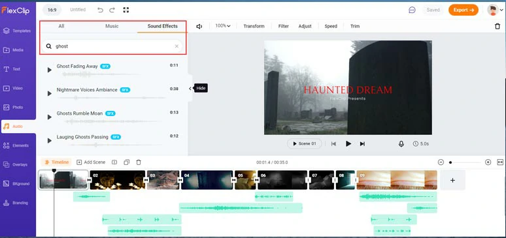Viewport: 506px width, 238px height.
Task: Delete scene with timeline trash icon
Action: [x=139, y=162]
